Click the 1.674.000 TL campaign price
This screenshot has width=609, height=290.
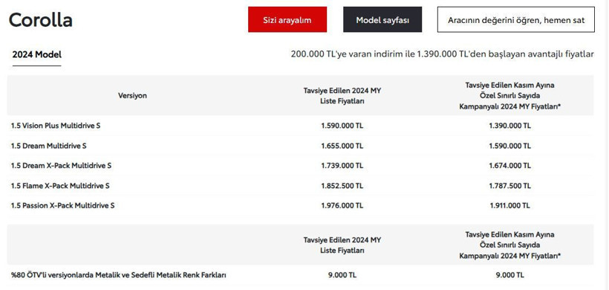tap(510, 166)
